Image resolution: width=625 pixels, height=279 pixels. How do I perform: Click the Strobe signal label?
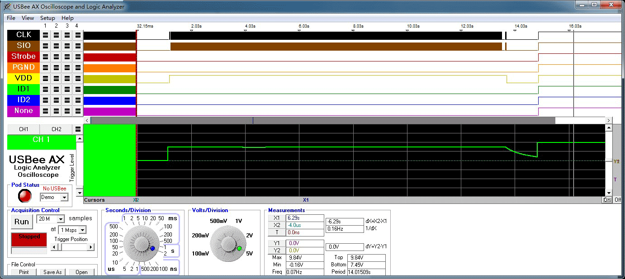pyautogui.click(x=24, y=57)
